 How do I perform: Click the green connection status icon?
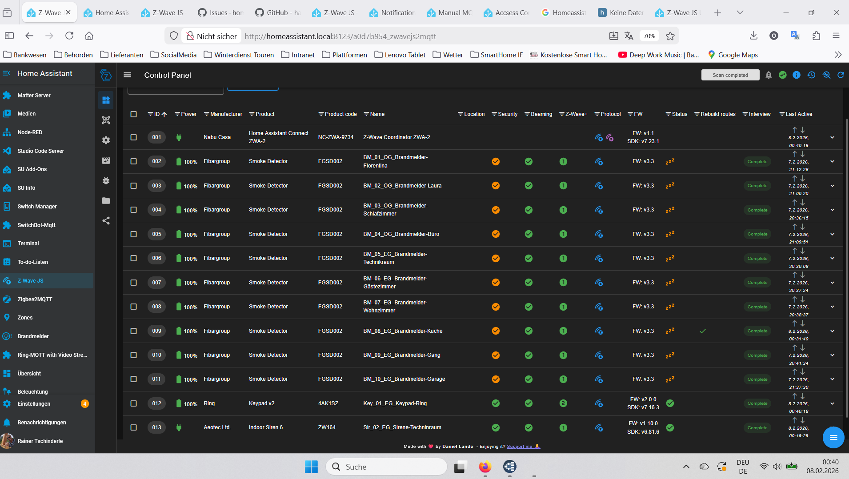tap(783, 75)
